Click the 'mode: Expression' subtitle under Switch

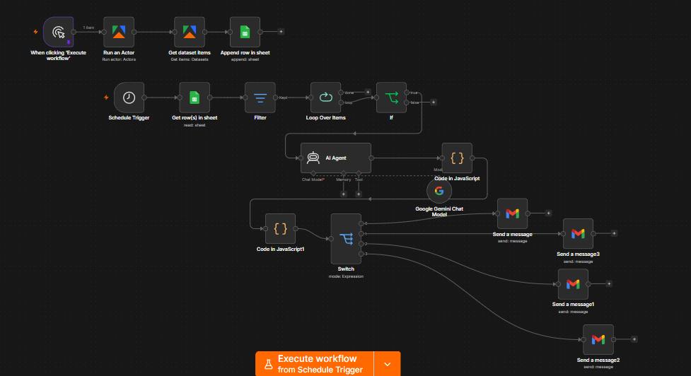(x=346, y=276)
